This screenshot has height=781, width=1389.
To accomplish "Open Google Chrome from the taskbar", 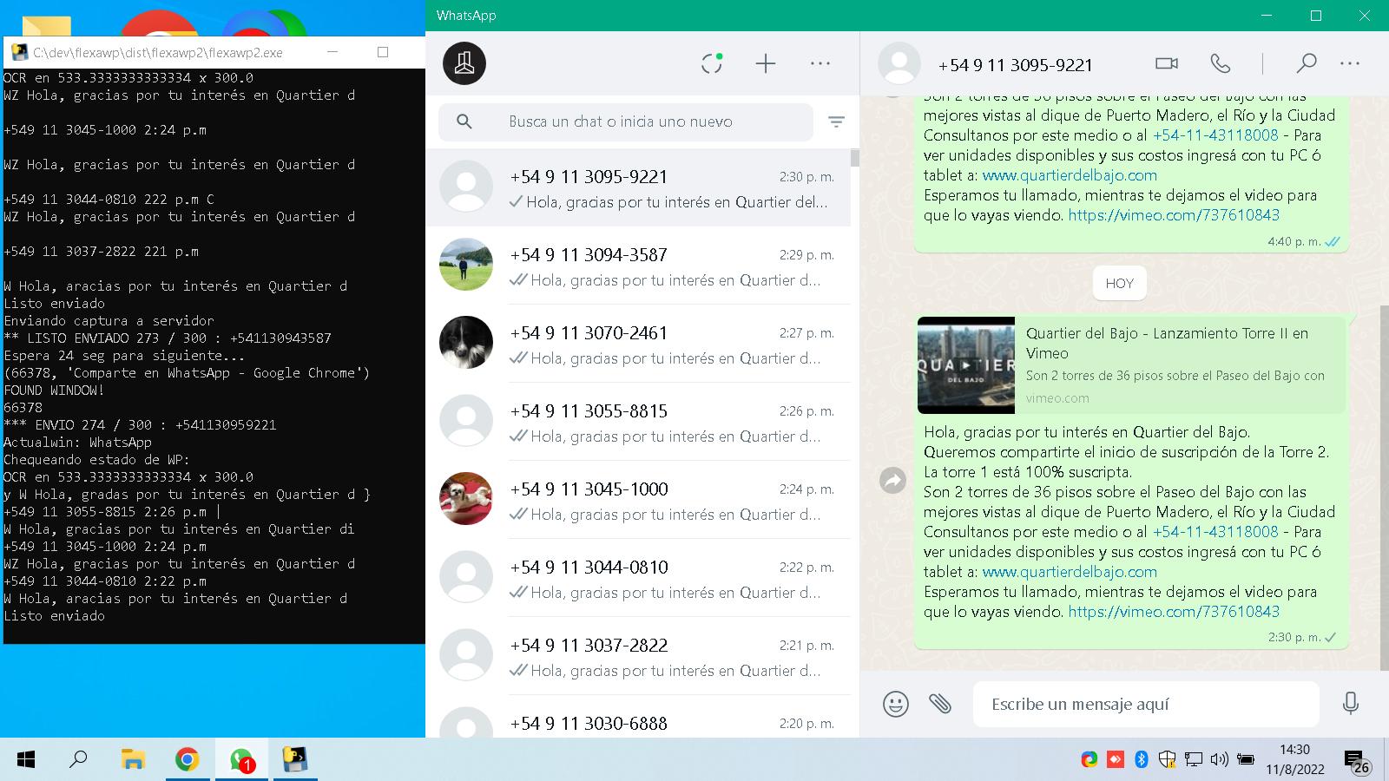I will (187, 760).
